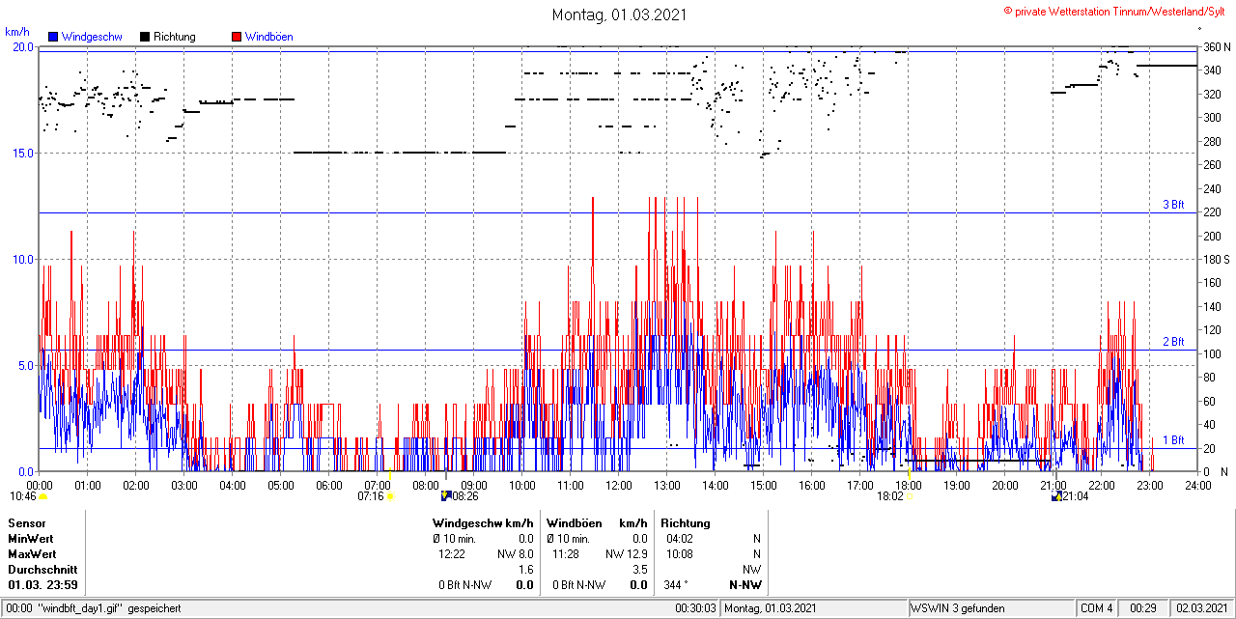Click the bold 'N-NW' direction value

[745, 585]
